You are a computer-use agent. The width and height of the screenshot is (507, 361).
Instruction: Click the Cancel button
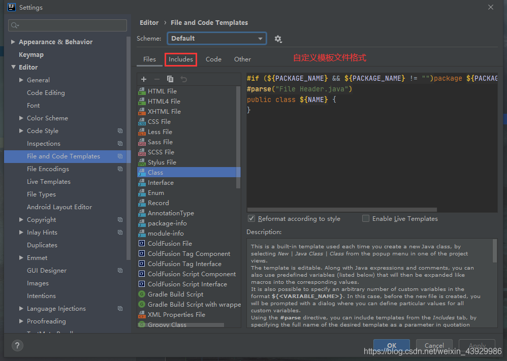click(434, 345)
